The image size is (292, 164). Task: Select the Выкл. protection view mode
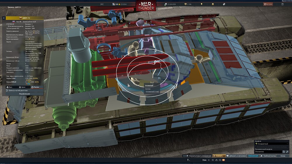[x=10, y=87]
